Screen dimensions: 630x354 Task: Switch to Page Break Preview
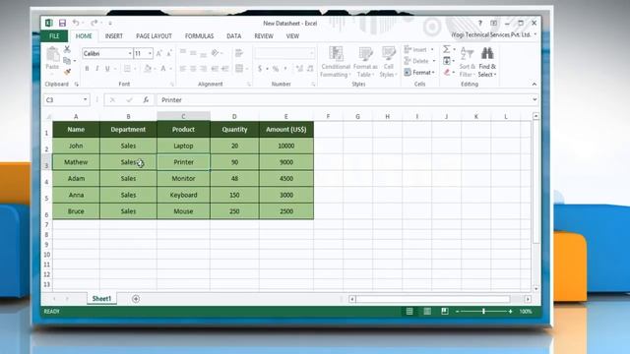[444, 312]
